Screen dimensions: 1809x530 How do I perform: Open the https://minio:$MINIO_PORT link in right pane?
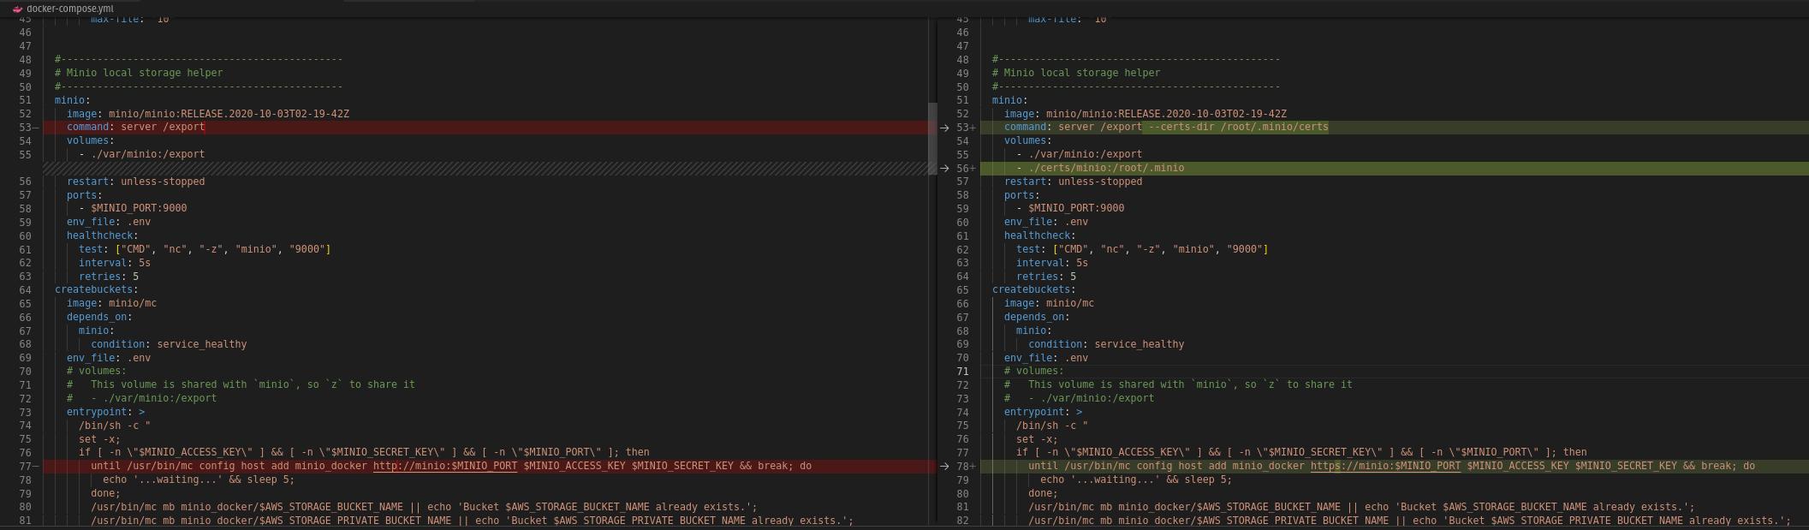pos(1384,467)
